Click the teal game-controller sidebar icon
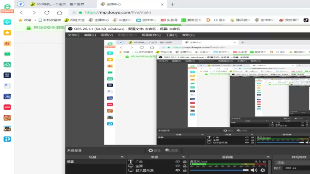Screen dimensions: 310x174 (7, 22)
